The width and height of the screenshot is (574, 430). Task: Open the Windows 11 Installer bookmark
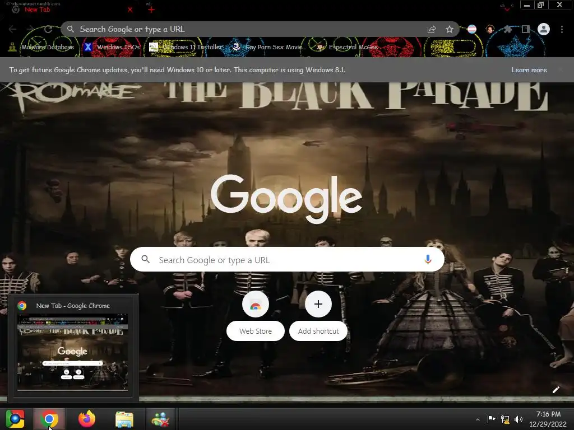[x=186, y=47]
